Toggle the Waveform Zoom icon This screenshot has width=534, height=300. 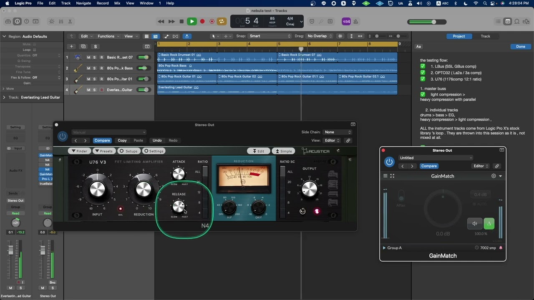(x=340, y=36)
